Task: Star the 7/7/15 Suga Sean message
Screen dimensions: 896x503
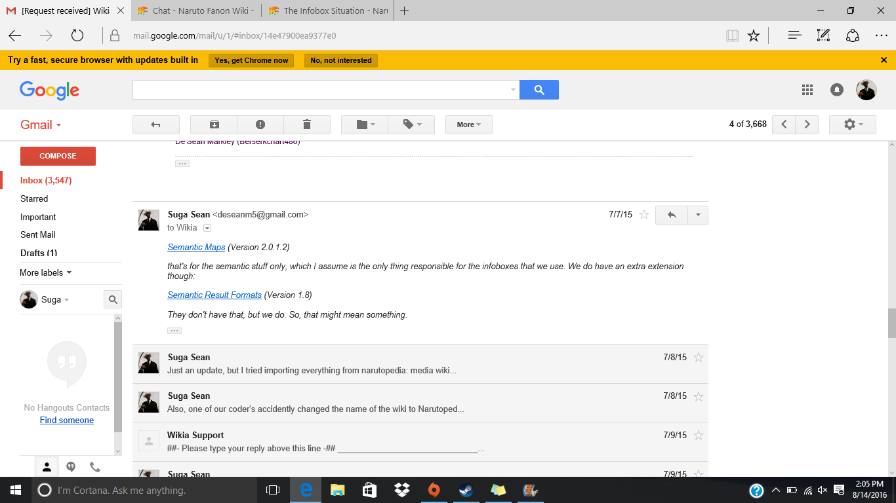Action: pyautogui.click(x=644, y=215)
